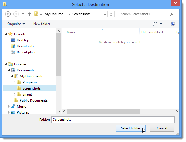Click the Select Folder button
The height and width of the screenshot is (142, 186).
[130, 128]
